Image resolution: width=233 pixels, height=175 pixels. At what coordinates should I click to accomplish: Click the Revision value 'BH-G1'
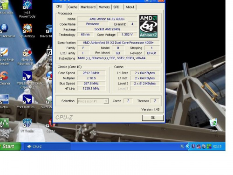click(152, 53)
